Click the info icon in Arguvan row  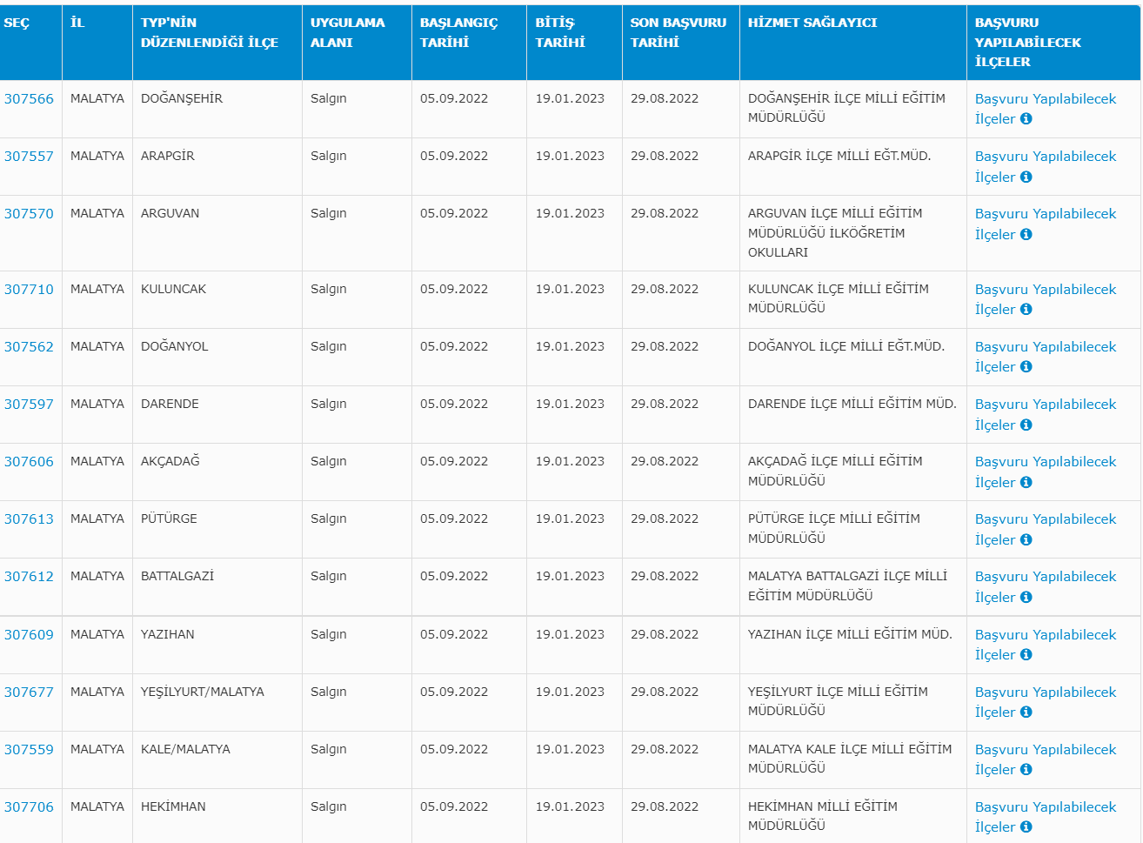[x=1026, y=235]
